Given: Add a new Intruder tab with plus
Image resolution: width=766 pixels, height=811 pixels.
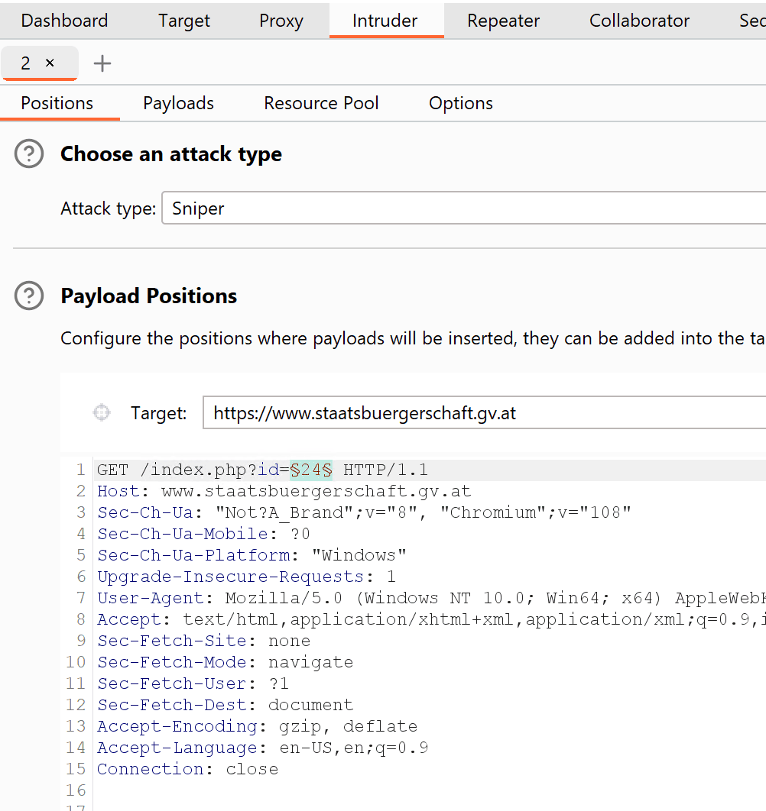Looking at the screenshot, I should (x=102, y=63).
